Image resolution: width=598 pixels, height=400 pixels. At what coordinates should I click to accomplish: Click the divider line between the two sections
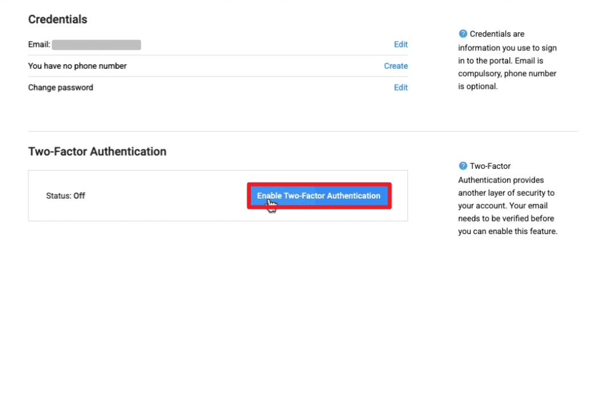pyautogui.click(x=303, y=131)
